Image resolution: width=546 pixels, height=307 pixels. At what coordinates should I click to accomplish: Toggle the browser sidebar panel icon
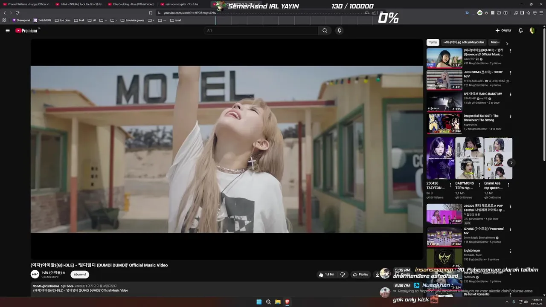tap(522, 13)
